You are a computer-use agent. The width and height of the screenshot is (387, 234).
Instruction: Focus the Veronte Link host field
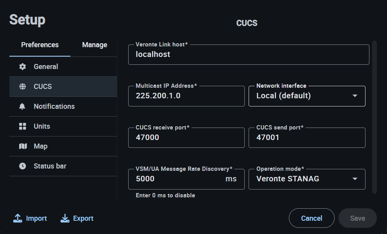tap(249, 55)
